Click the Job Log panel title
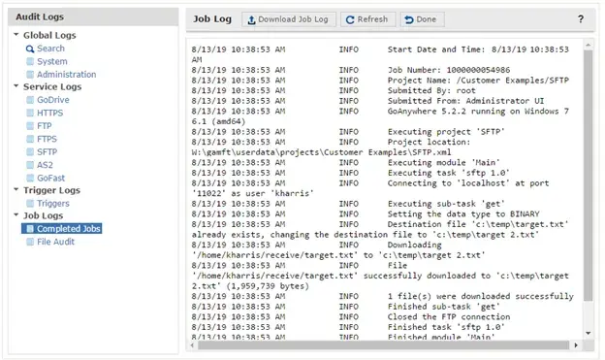The width and height of the screenshot is (605, 360). (212, 19)
